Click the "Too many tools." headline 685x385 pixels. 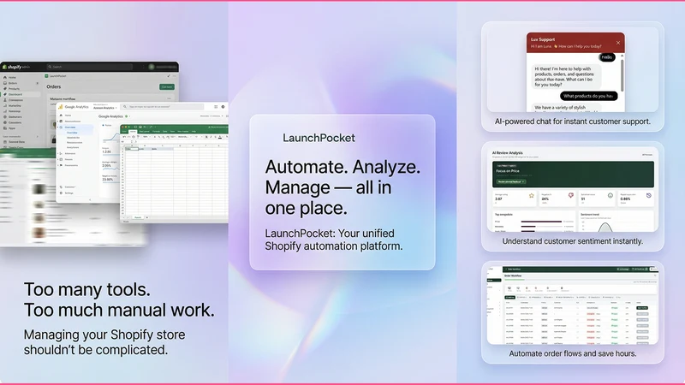pyautogui.click(x=87, y=289)
